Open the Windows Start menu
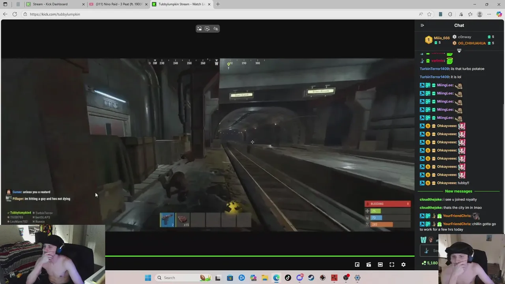The height and width of the screenshot is (284, 505). [x=148, y=278]
